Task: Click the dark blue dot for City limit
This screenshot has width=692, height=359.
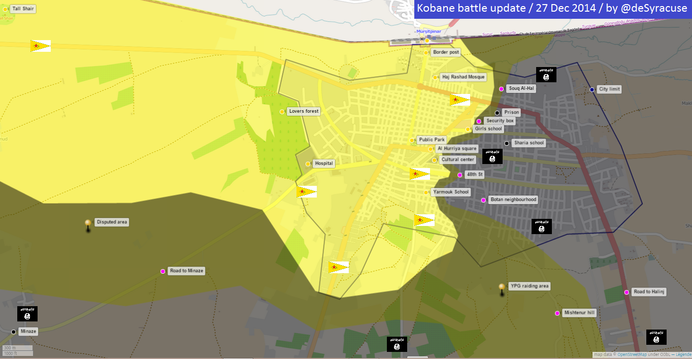Action: [592, 89]
